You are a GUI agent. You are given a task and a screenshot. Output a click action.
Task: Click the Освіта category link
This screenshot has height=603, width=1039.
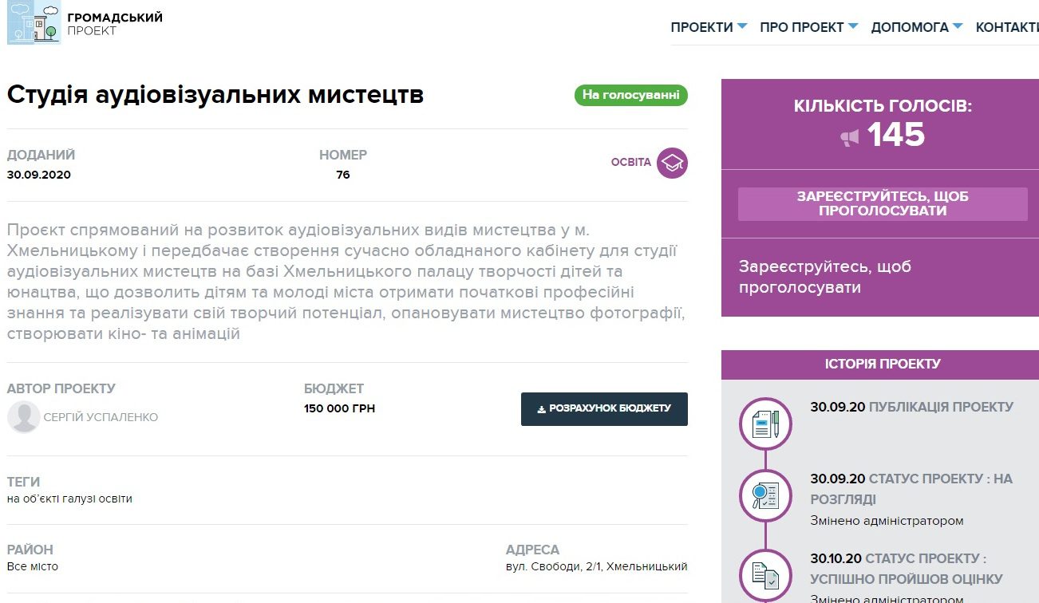click(630, 163)
